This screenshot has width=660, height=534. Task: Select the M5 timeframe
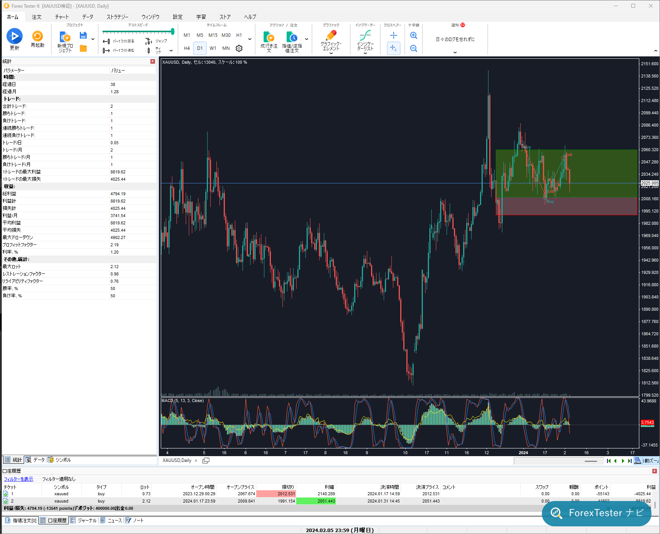200,35
